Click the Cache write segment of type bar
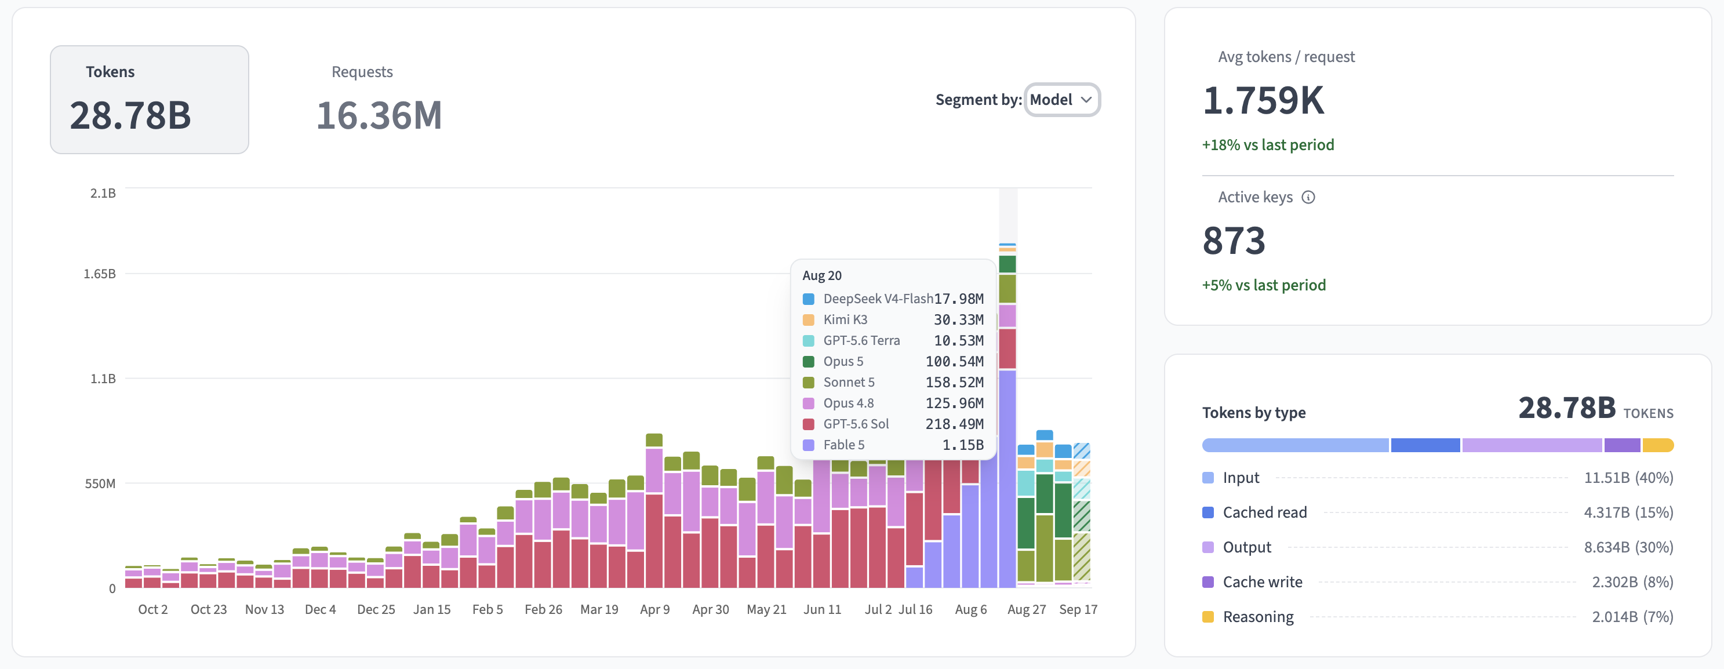This screenshot has height=669, width=1724. tap(1623, 446)
